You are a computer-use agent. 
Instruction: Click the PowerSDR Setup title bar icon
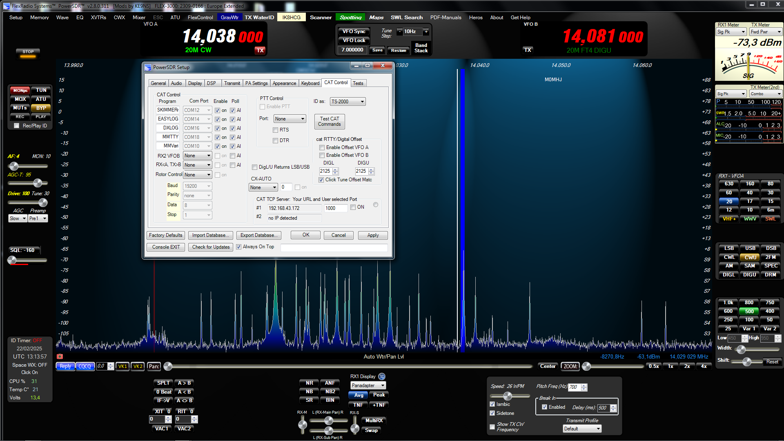click(148, 67)
